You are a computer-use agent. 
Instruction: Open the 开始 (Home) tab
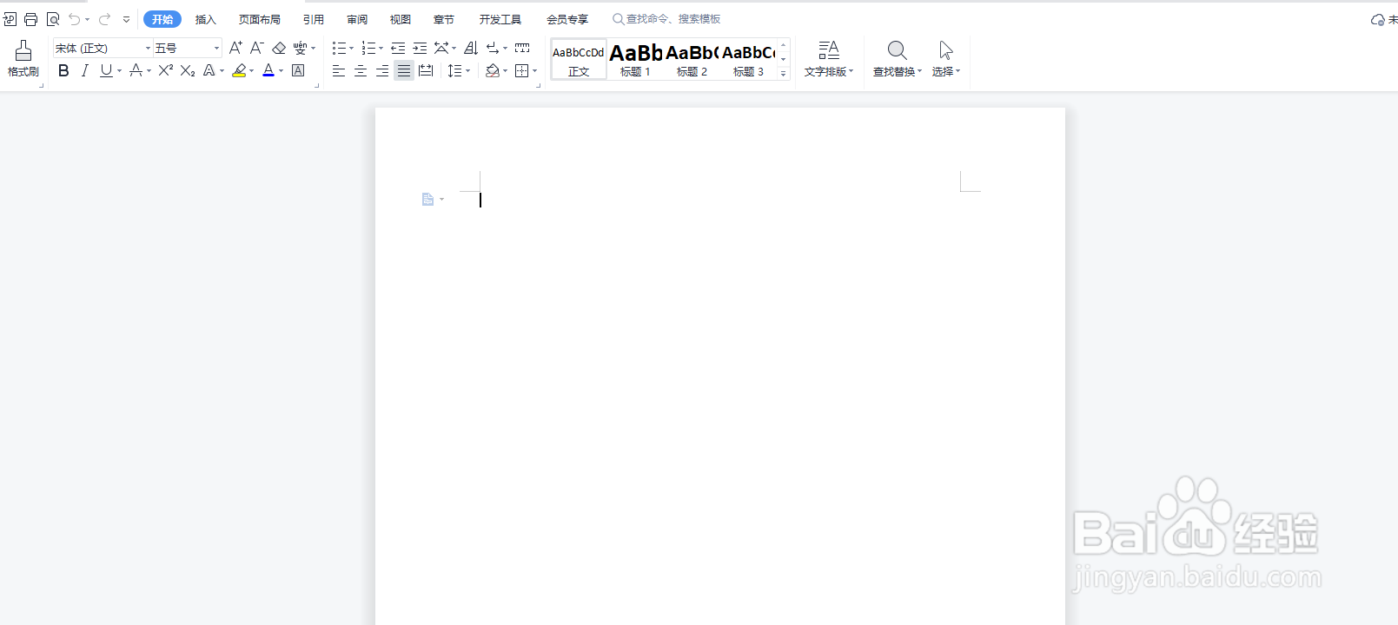pyautogui.click(x=162, y=19)
